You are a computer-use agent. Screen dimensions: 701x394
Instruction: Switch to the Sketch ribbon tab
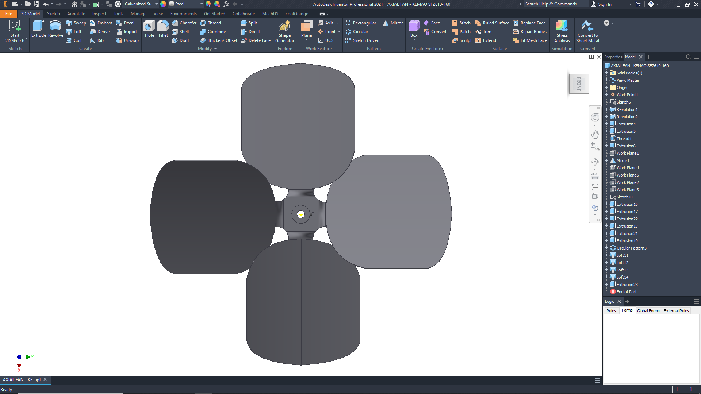pos(53,14)
